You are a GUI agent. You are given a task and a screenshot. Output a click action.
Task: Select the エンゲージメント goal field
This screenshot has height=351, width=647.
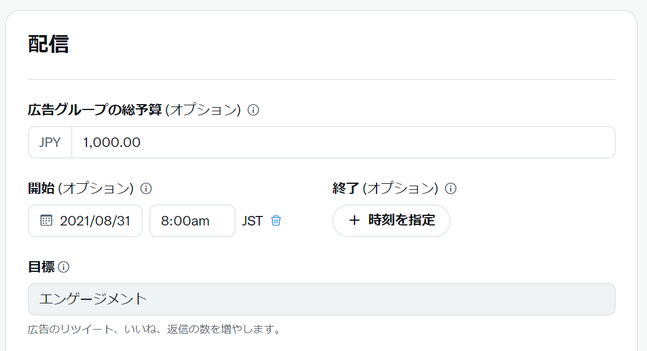(x=322, y=299)
